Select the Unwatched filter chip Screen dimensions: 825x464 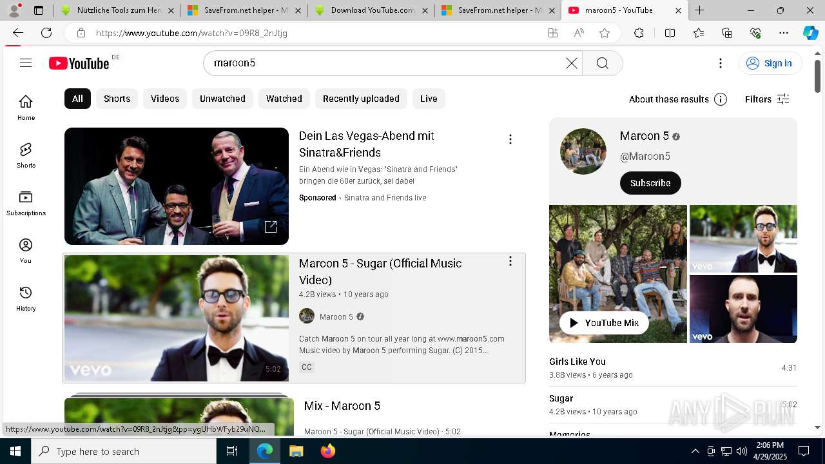(222, 99)
